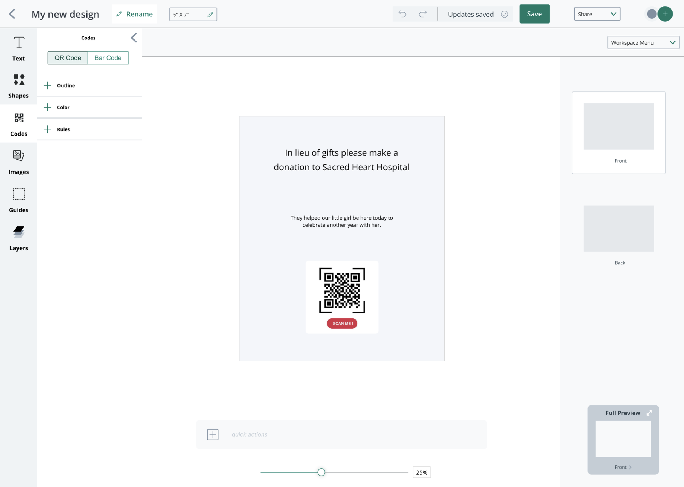
Task: Expand the Rules section
Action: [x=89, y=129]
